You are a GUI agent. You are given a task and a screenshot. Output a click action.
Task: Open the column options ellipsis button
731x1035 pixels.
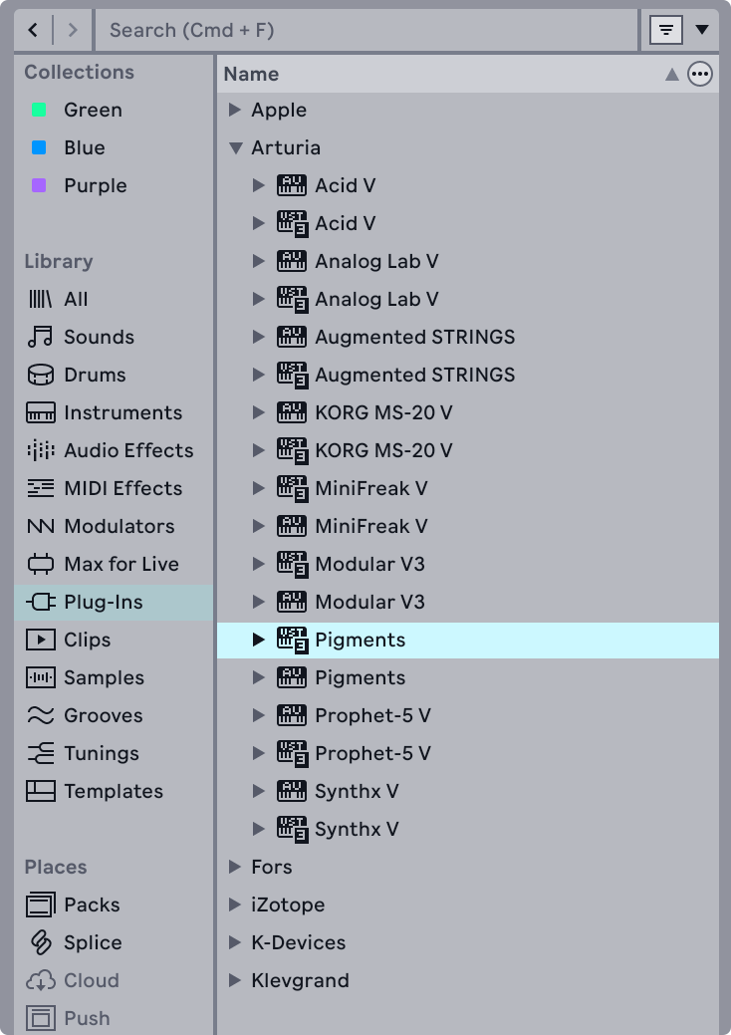click(700, 74)
